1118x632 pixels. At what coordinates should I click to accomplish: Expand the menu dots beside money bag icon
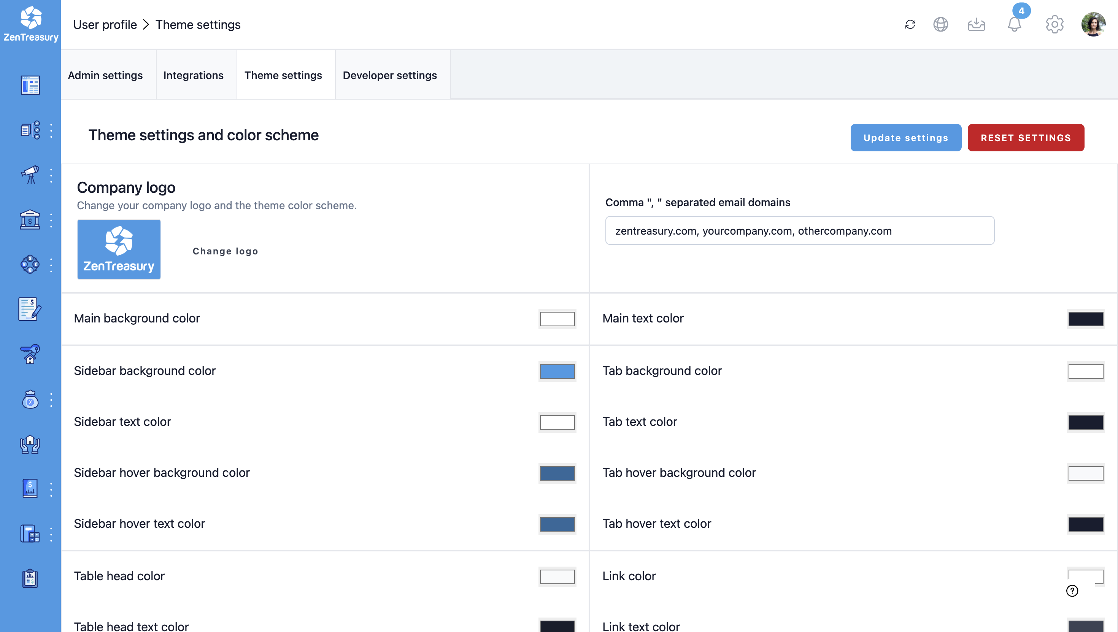tap(51, 399)
